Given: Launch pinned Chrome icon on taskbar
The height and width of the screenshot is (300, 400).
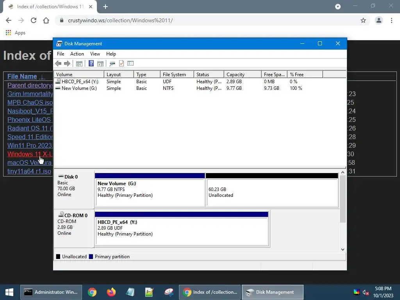Looking at the screenshot, I should [x=92, y=292].
